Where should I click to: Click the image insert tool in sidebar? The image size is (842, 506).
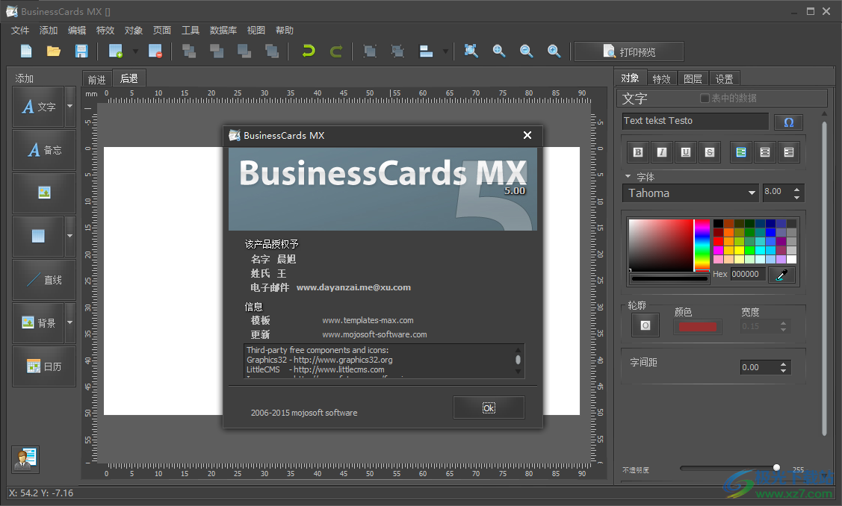pyautogui.click(x=43, y=193)
